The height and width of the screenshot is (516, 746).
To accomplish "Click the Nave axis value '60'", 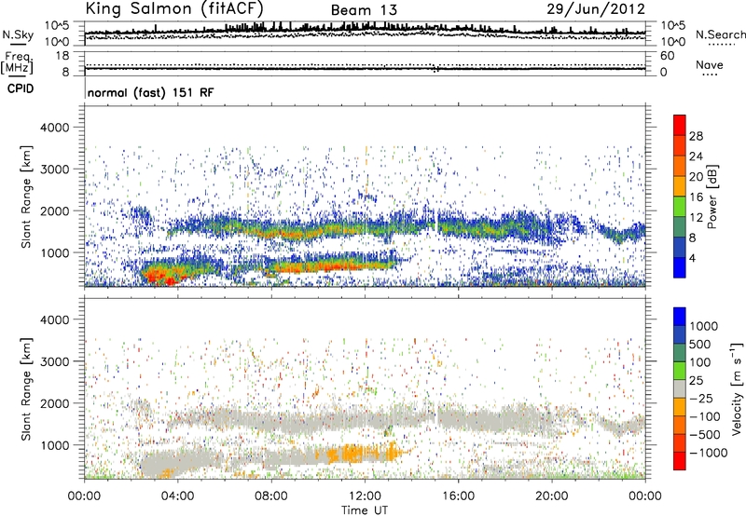I will pos(667,56).
